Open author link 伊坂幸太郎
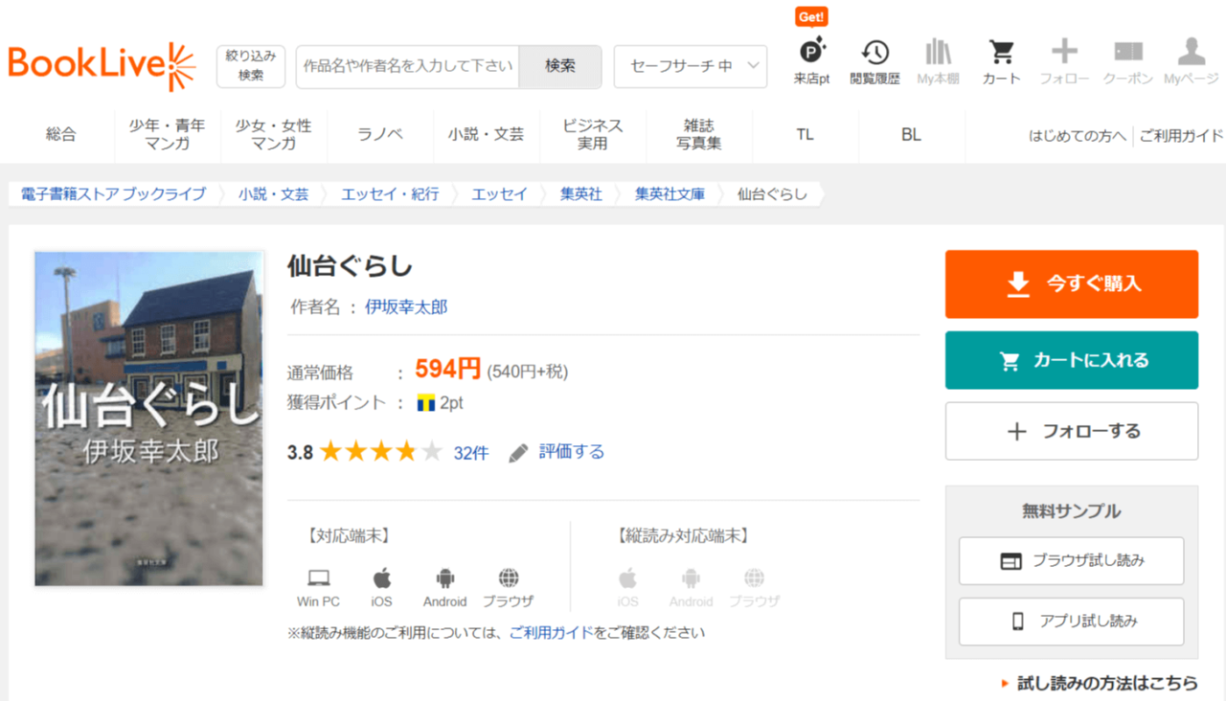The height and width of the screenshot is (701, 1226). pyautogui.click(x=406, y=307)
